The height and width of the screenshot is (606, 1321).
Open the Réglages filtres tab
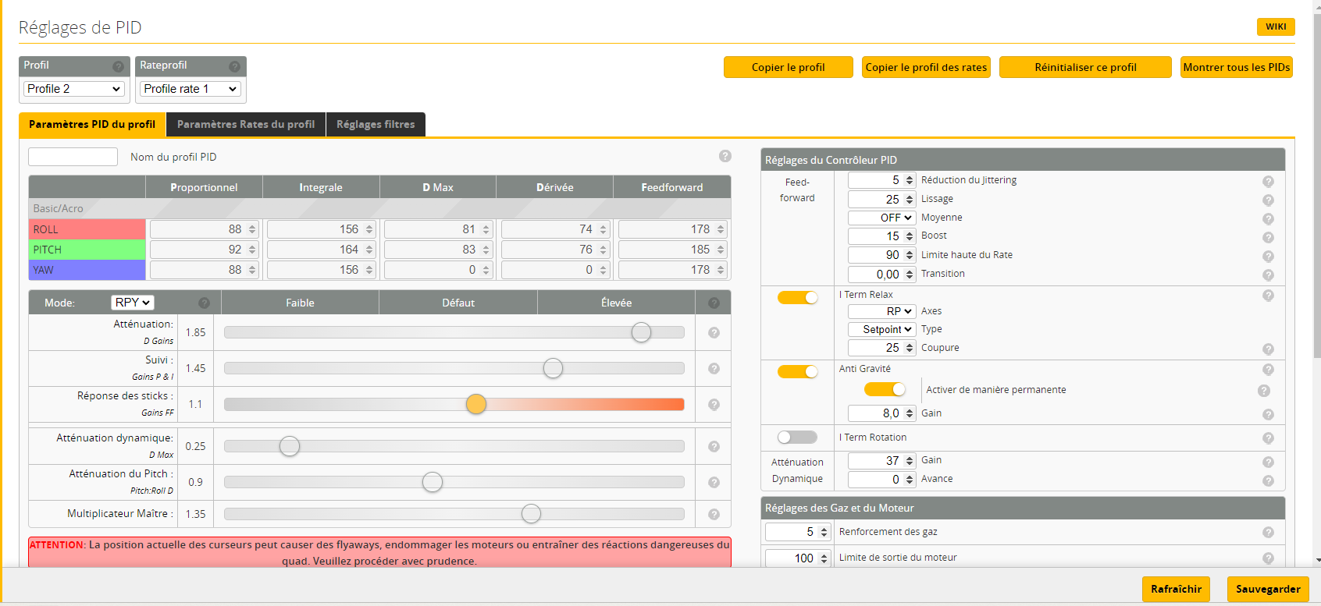coord(376,124)
